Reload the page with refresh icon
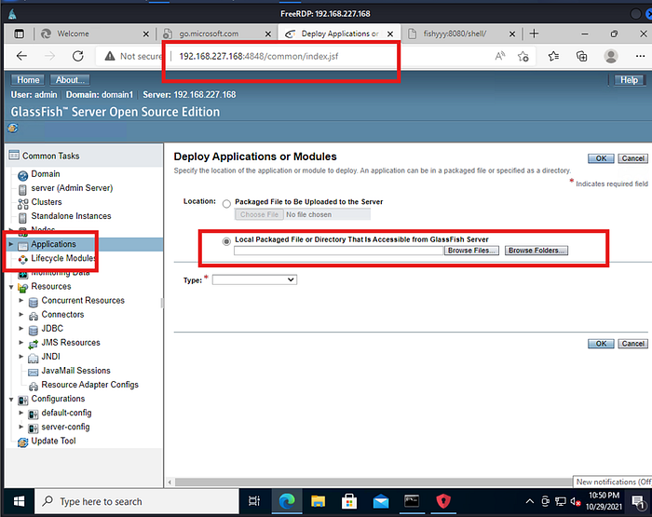 click(77, 56)
